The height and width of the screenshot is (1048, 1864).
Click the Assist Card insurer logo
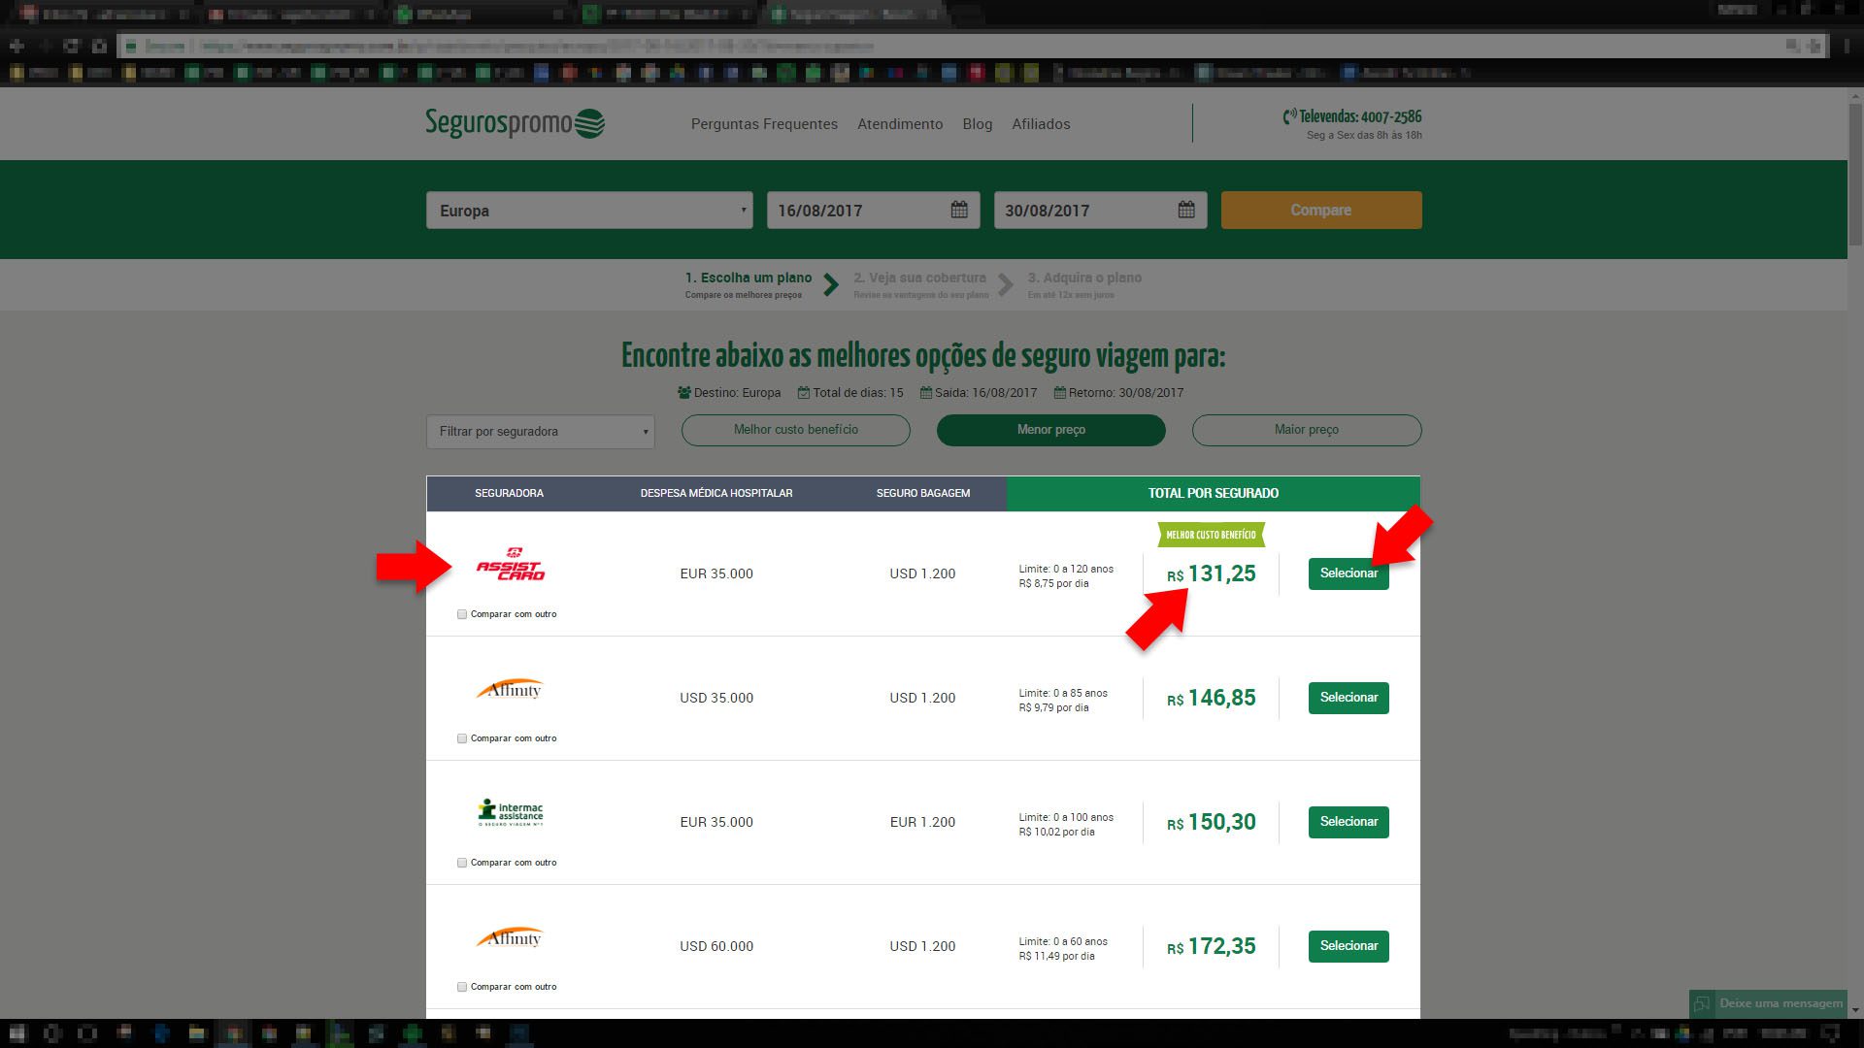(x=511, y=565)
